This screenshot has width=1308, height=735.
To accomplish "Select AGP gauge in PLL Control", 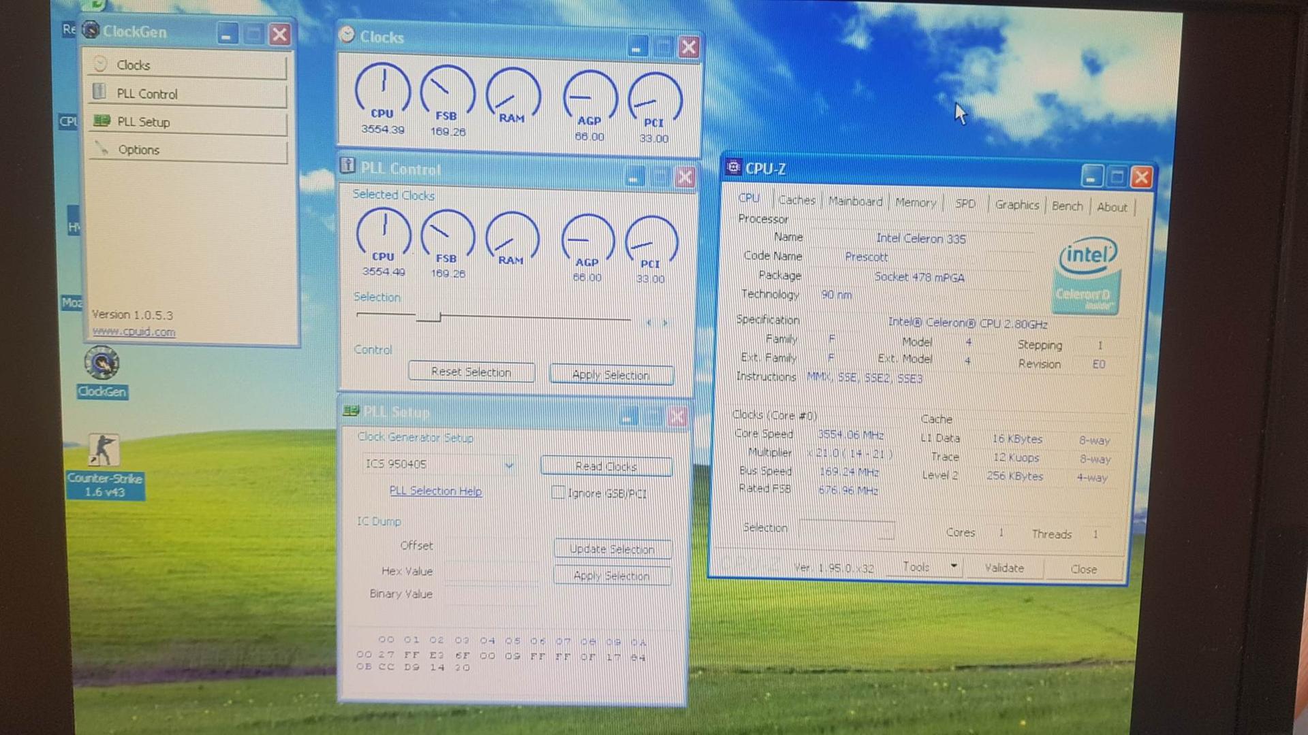I will click(587, 248).
